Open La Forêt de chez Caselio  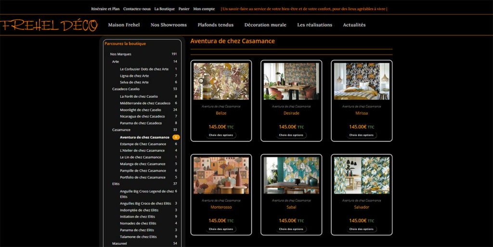(139, 96)
